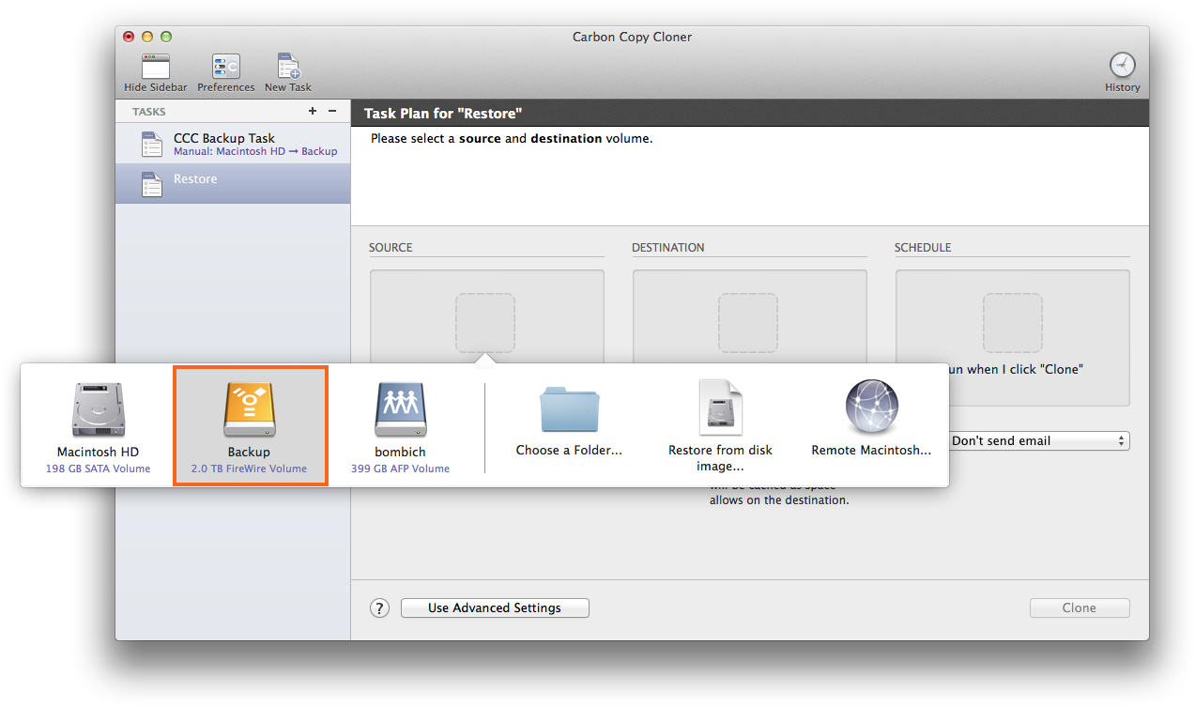
Task: Add a task with the plus button
Action: [313, 111]
